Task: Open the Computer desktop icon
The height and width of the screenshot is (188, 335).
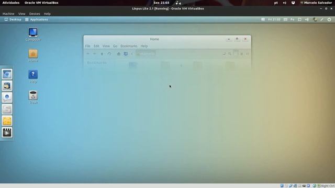Action: tap(33, 34)
